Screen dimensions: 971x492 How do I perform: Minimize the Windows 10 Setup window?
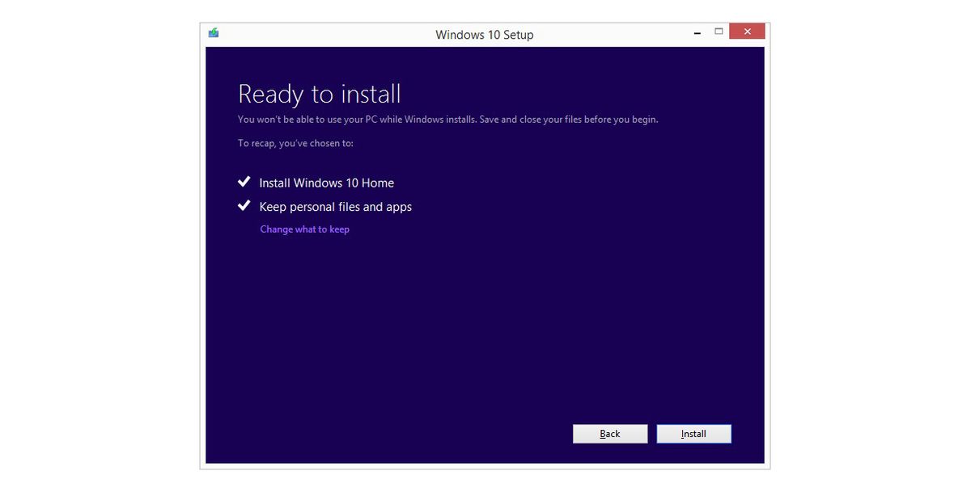pos(696,31)
